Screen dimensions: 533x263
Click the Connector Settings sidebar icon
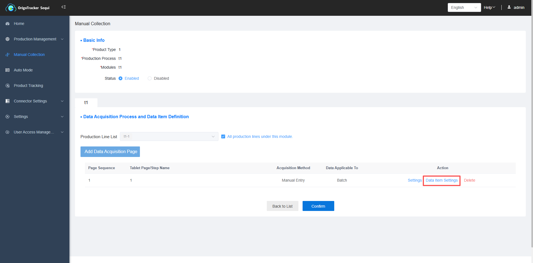pyautogui.click(x=7, y=101)
